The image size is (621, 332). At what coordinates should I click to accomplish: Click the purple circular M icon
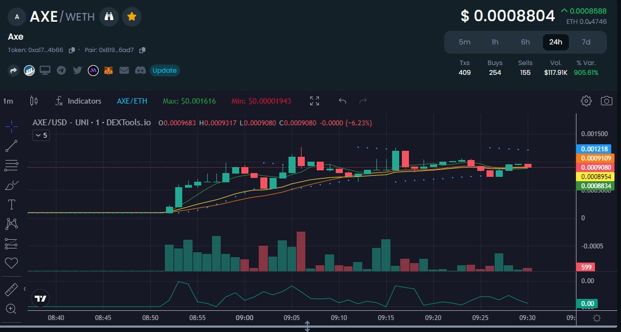point(93,71)
